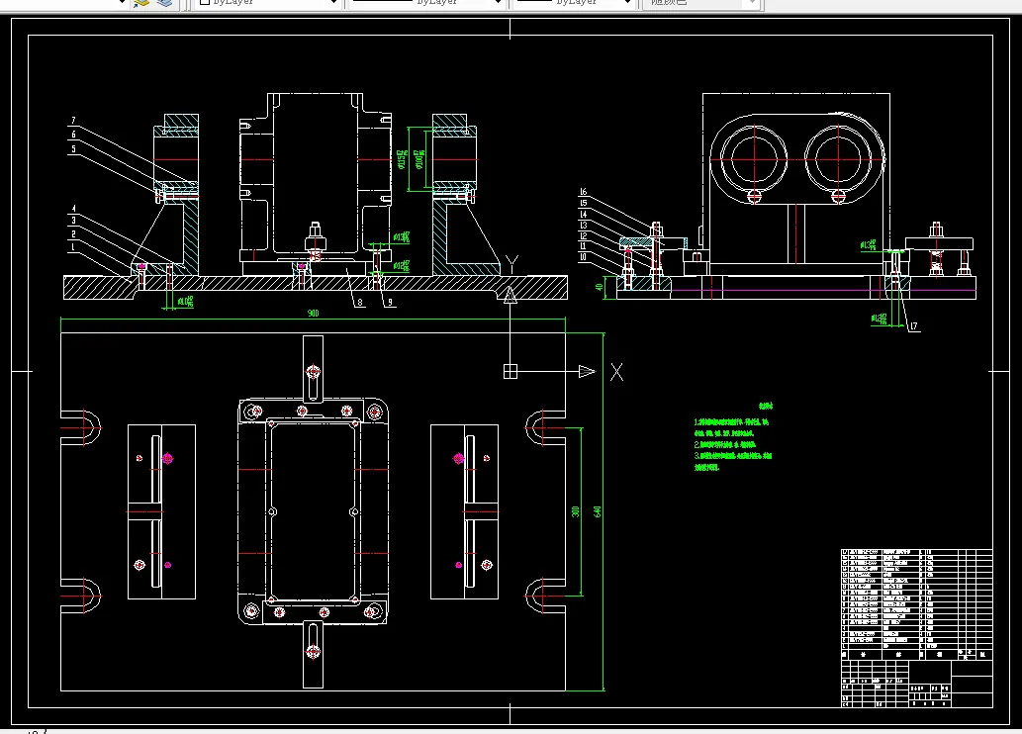Click part balloon number 16
1022x734 pixels.
tap(583, 192)
